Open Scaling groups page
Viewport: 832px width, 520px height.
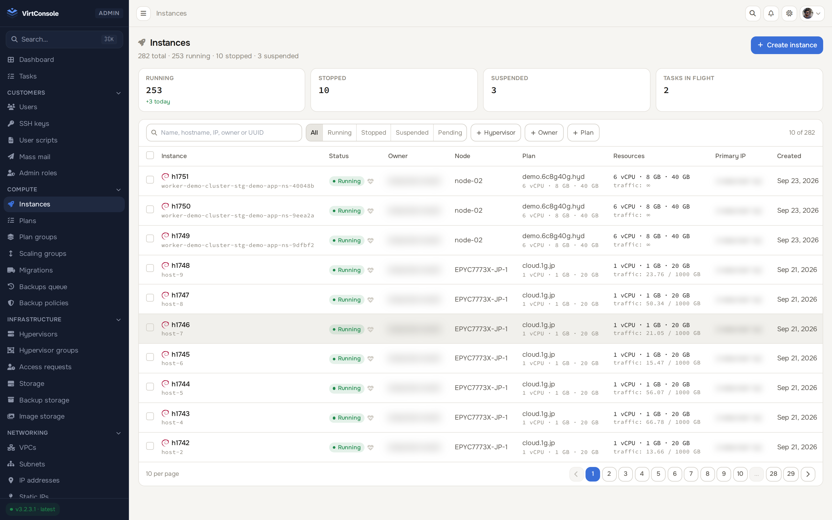(64, 253)
